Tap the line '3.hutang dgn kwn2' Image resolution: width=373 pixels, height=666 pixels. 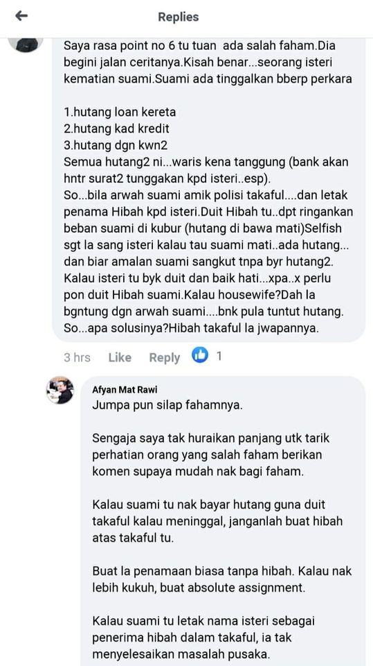click(116, 145)
